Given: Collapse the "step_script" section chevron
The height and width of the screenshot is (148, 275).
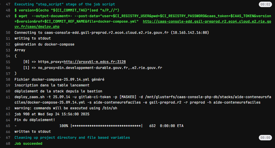Looking at the screenshot, I should coord(2,4).
